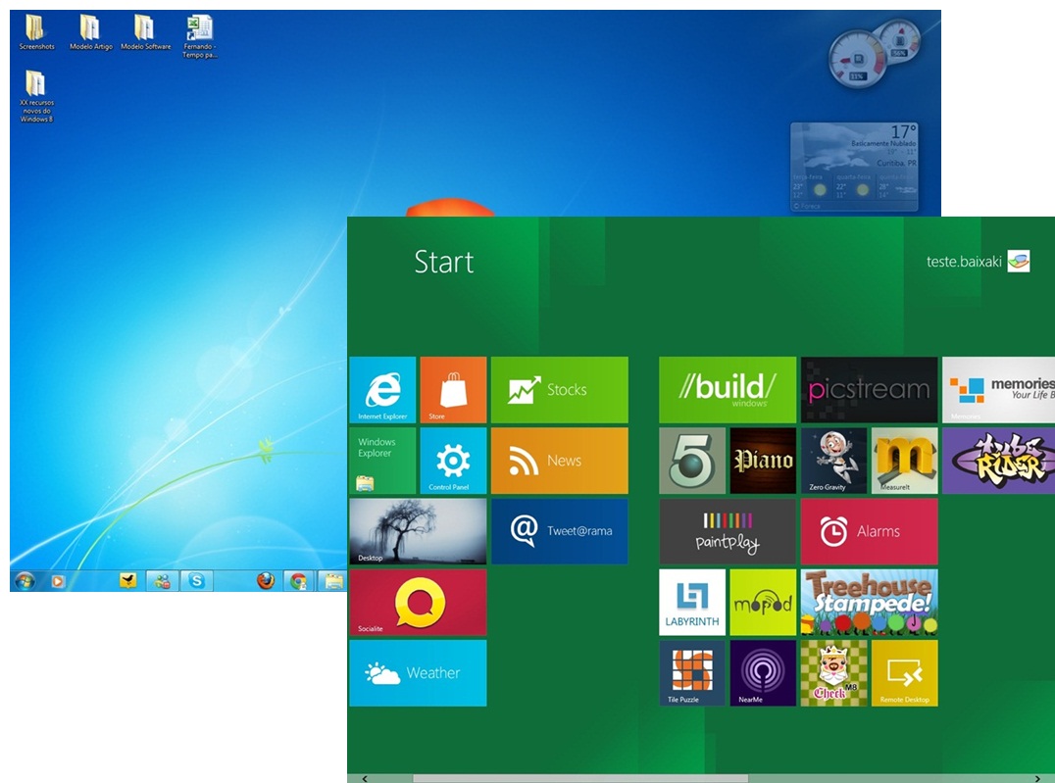
Task: Launch the number 5 ball game tile
Action: click(x=692, y=461)
